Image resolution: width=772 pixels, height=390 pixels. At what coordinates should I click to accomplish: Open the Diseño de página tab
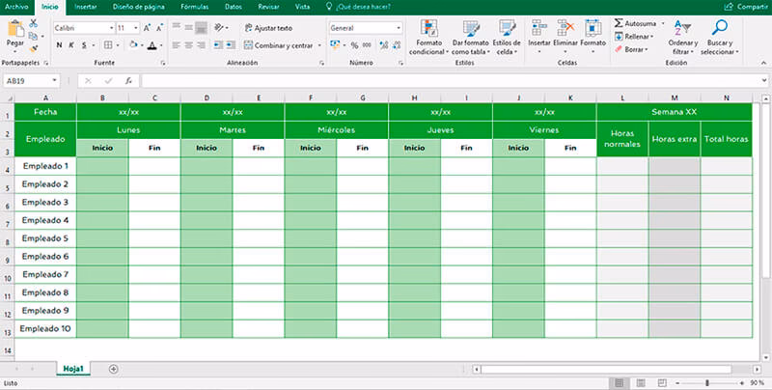tap(139, 6)
